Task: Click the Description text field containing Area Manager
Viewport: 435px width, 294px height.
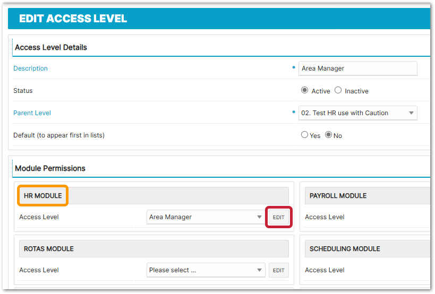Action: coord(357,68)
